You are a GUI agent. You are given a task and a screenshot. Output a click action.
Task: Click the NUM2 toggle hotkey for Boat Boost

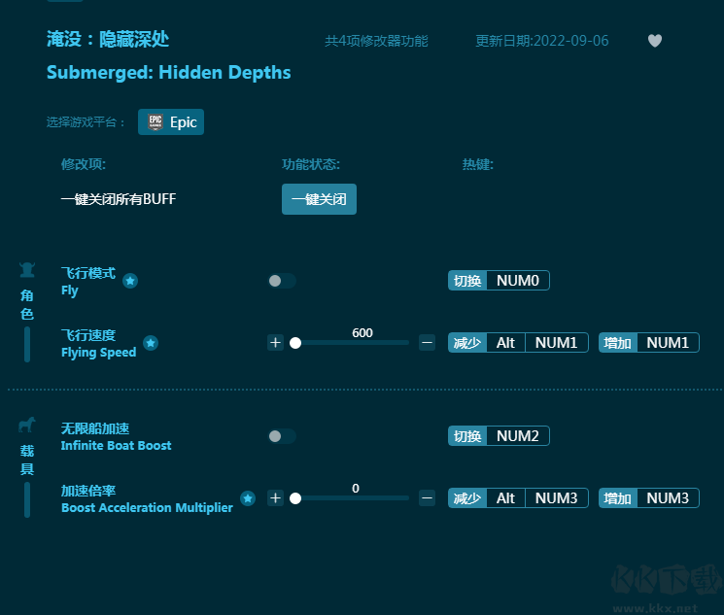[x=499, y=436]
